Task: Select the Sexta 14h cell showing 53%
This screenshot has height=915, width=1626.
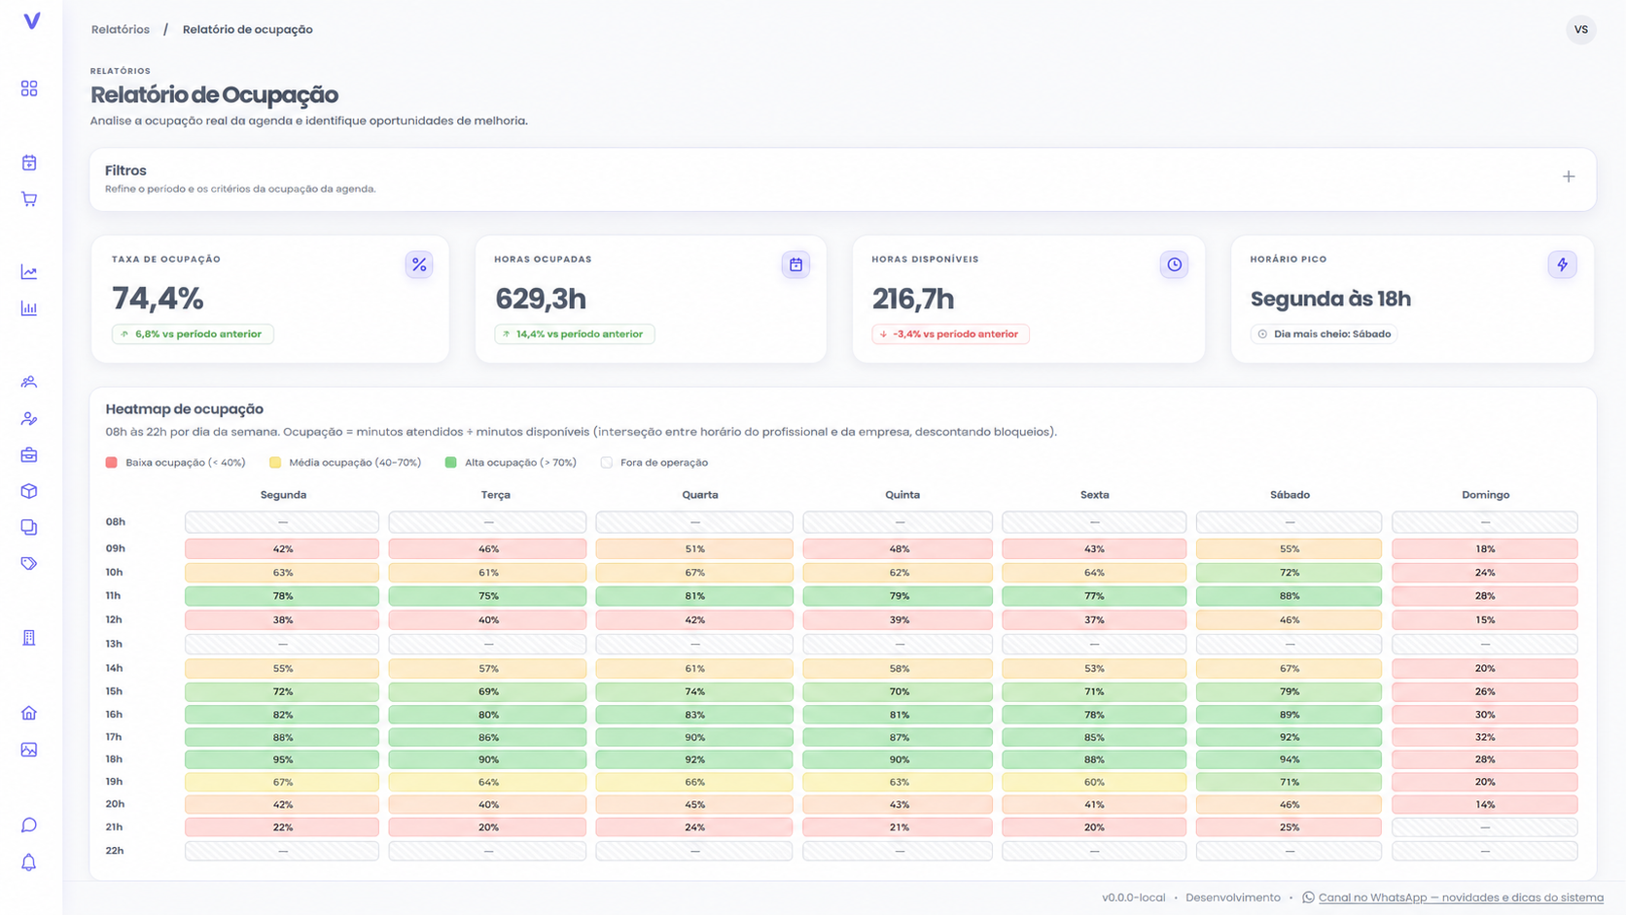Action: (x=1094, y=668)
